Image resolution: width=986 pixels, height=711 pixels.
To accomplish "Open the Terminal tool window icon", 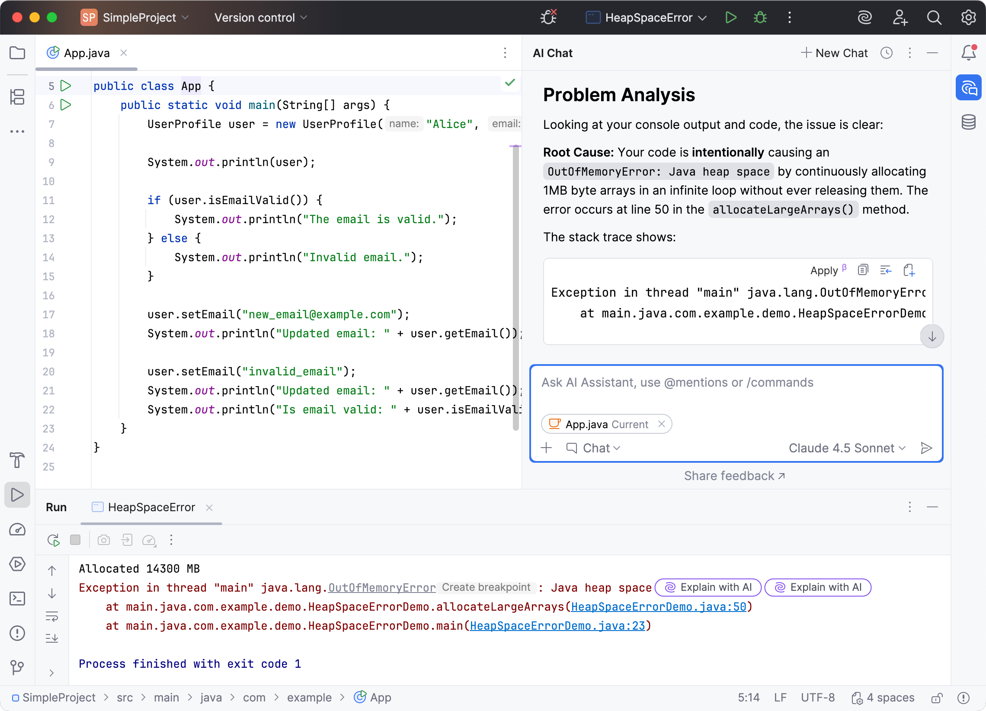I will pos(17,599).
